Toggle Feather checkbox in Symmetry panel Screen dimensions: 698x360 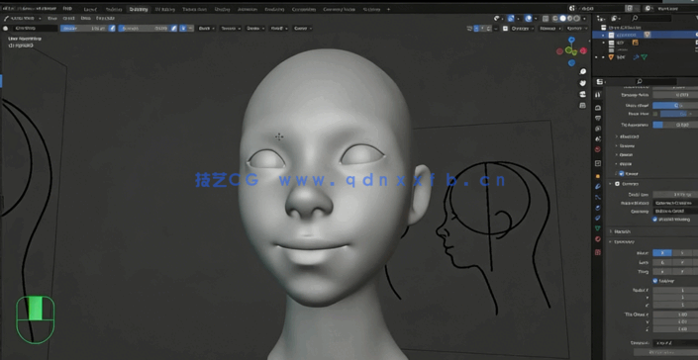tap(654, 281)
